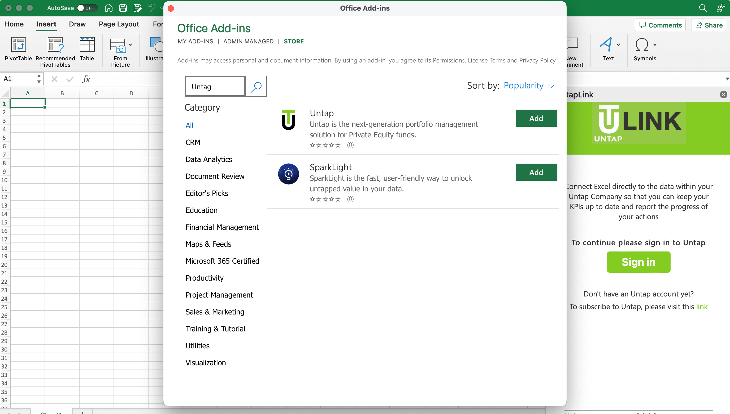Open the Page Layout ribbon tab
Viewport: 730px width, 414px height.
tap(119, 24)
